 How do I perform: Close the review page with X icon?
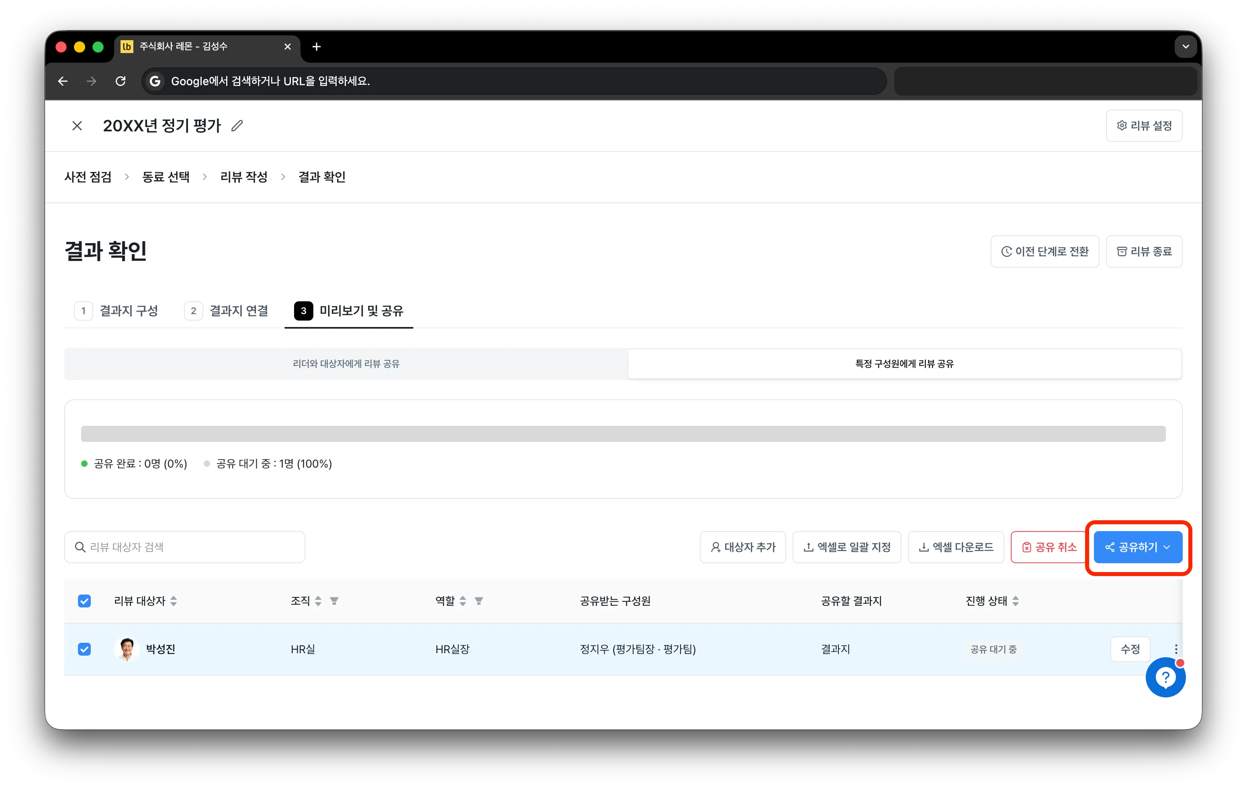[x=77, y=126]
